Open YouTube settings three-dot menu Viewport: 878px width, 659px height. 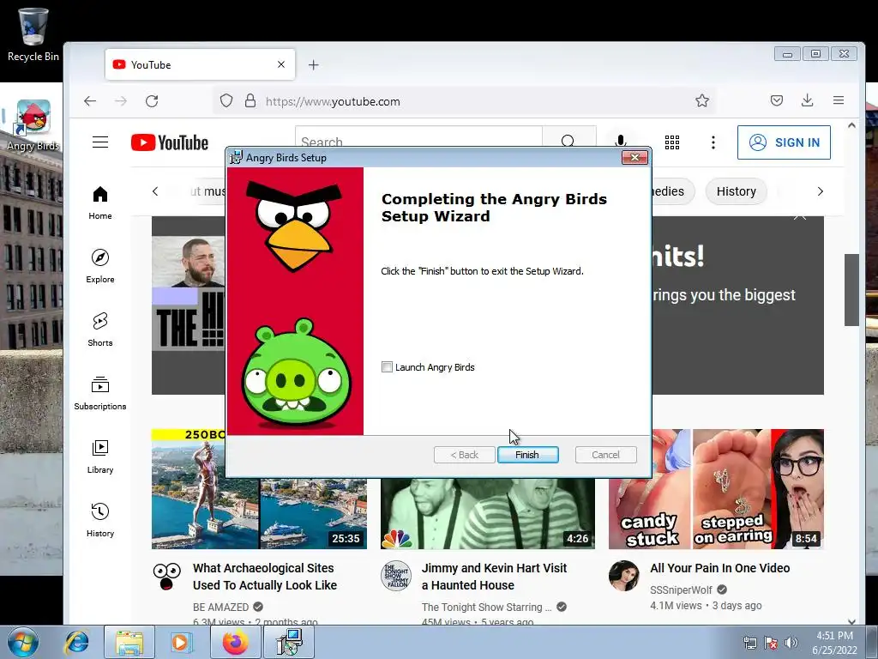point(713,142)
